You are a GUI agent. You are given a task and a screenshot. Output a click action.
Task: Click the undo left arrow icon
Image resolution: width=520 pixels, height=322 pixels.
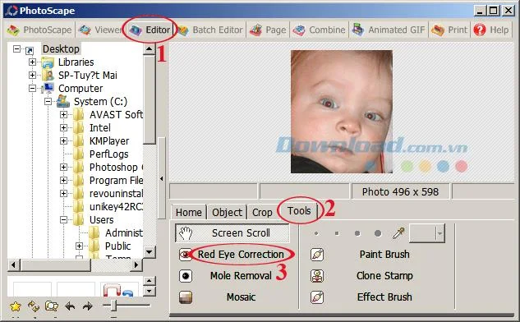70,306
